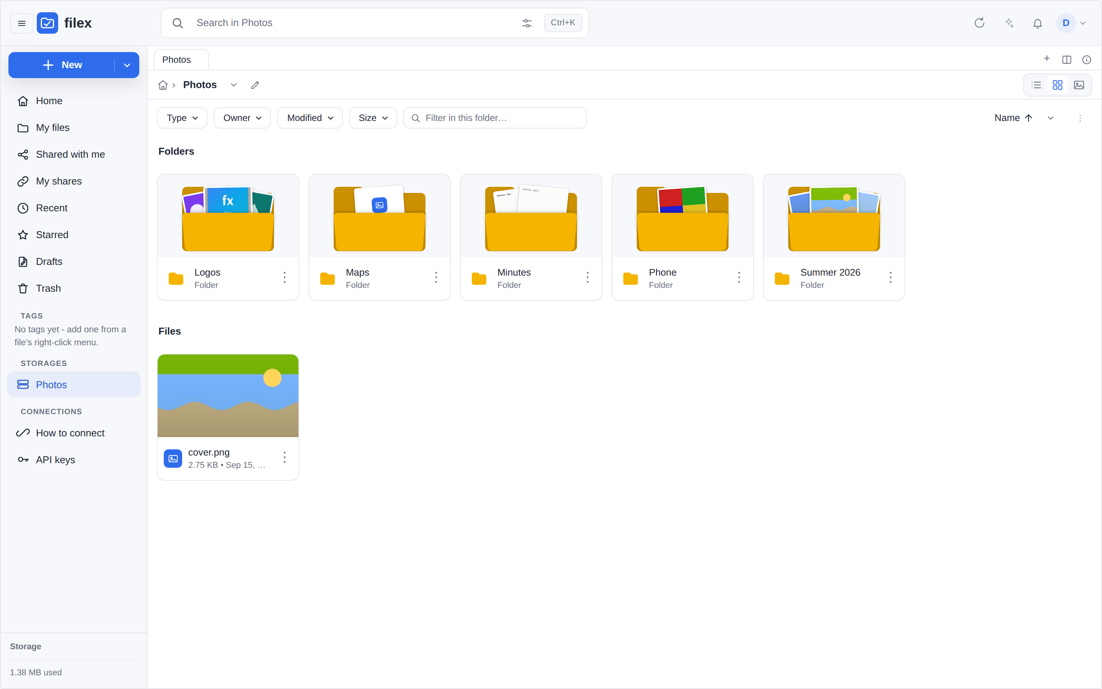Open more options for cover.png
The image size is (1102, 689).
[285, 457]
